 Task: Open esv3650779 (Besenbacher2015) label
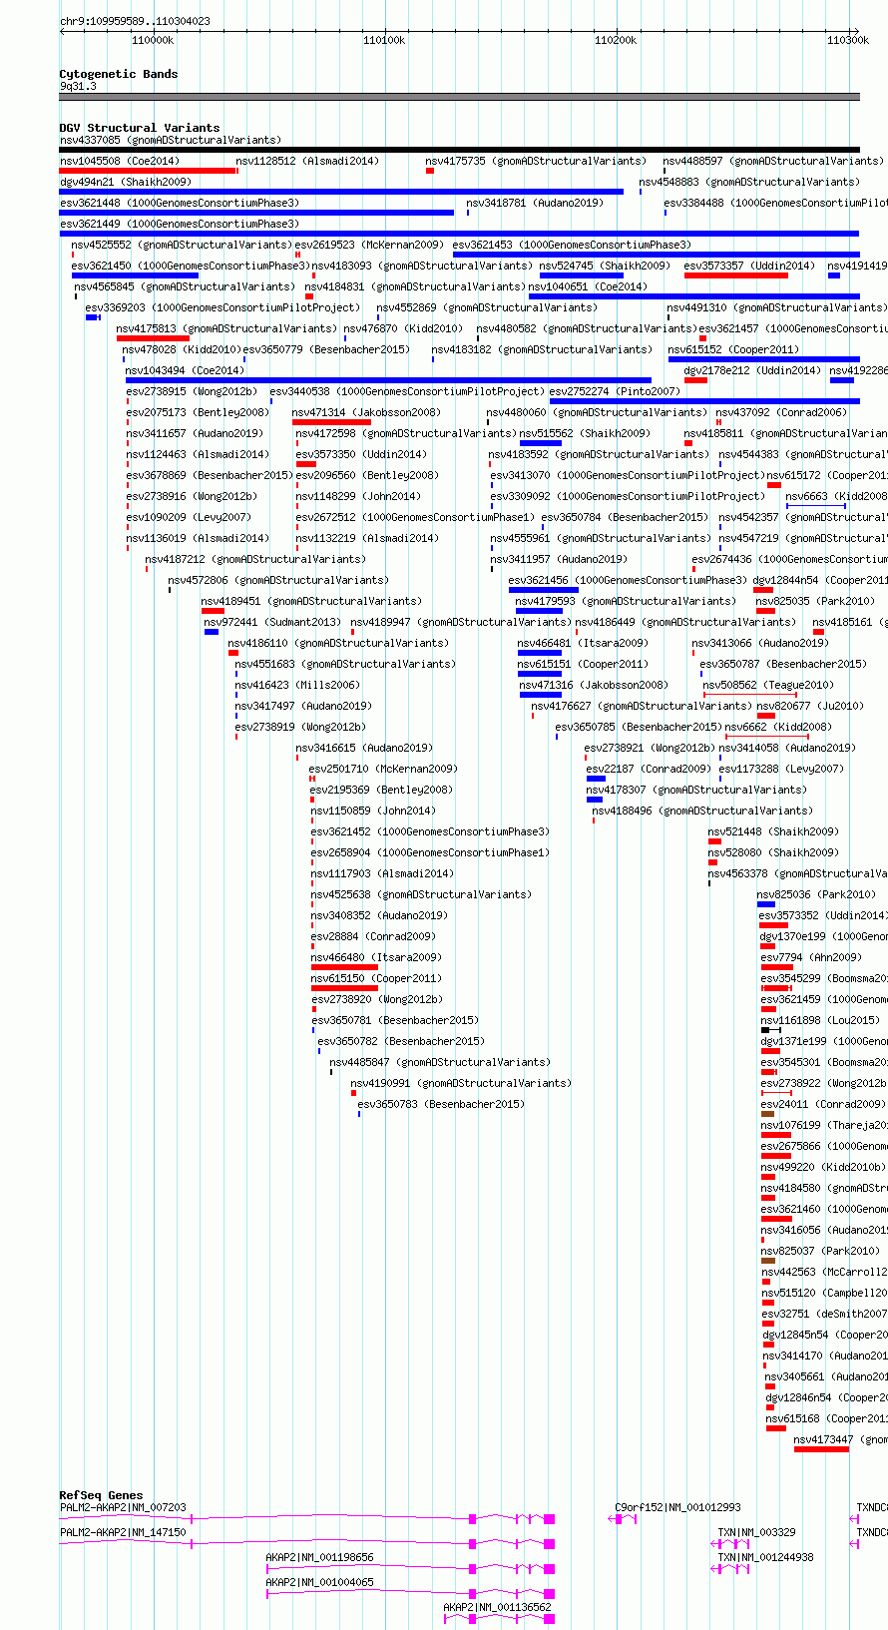tap(326, 349)
